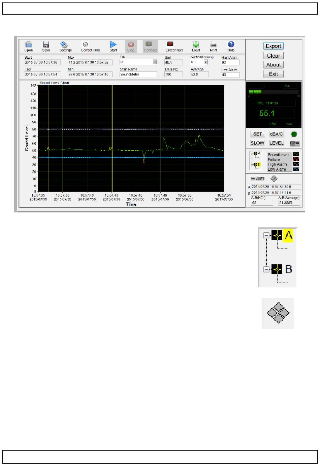Screen dimensions: 320x466
Task: Click the LEVEL range button
Action: [x=277, y=143]
